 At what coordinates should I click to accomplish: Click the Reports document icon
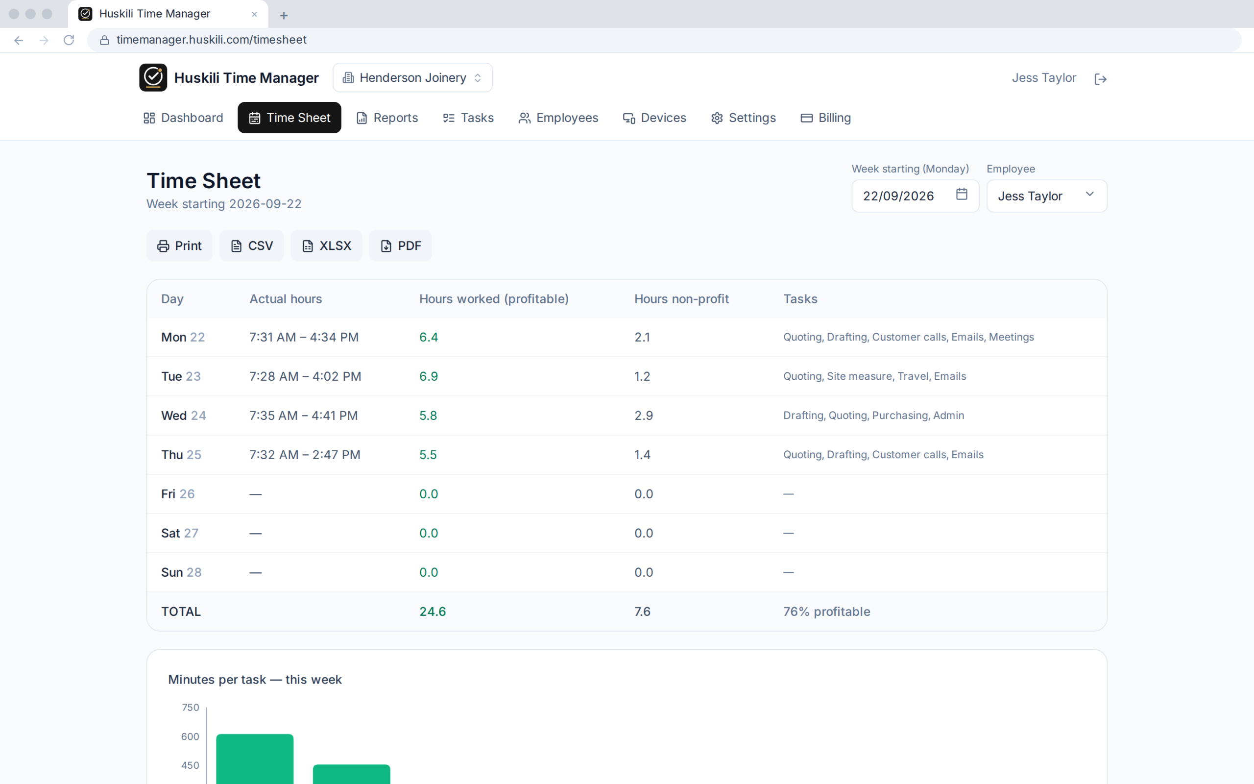[362, 118]
